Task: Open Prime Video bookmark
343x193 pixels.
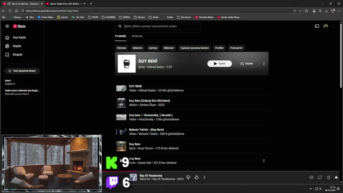Action: click(45, 17)
